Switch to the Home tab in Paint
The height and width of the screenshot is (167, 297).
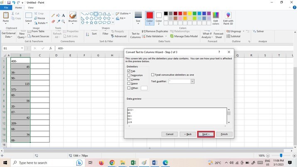click(x=18, y=7)
